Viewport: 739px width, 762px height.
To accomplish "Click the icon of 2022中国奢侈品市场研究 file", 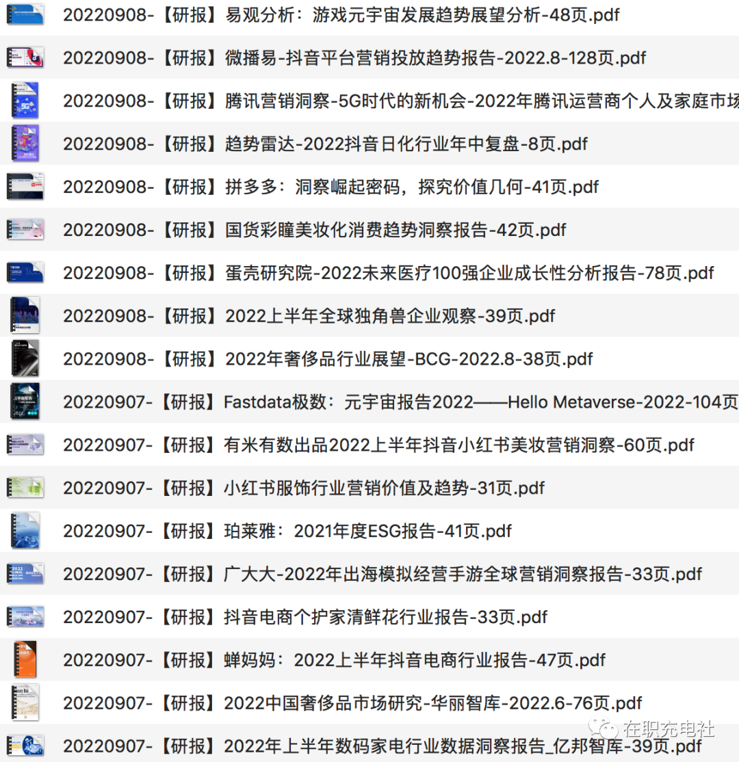I will (x=25, y=702).
